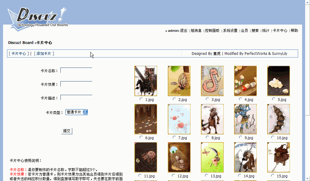Open 统计 in the top menu

(x=266, y=31)
